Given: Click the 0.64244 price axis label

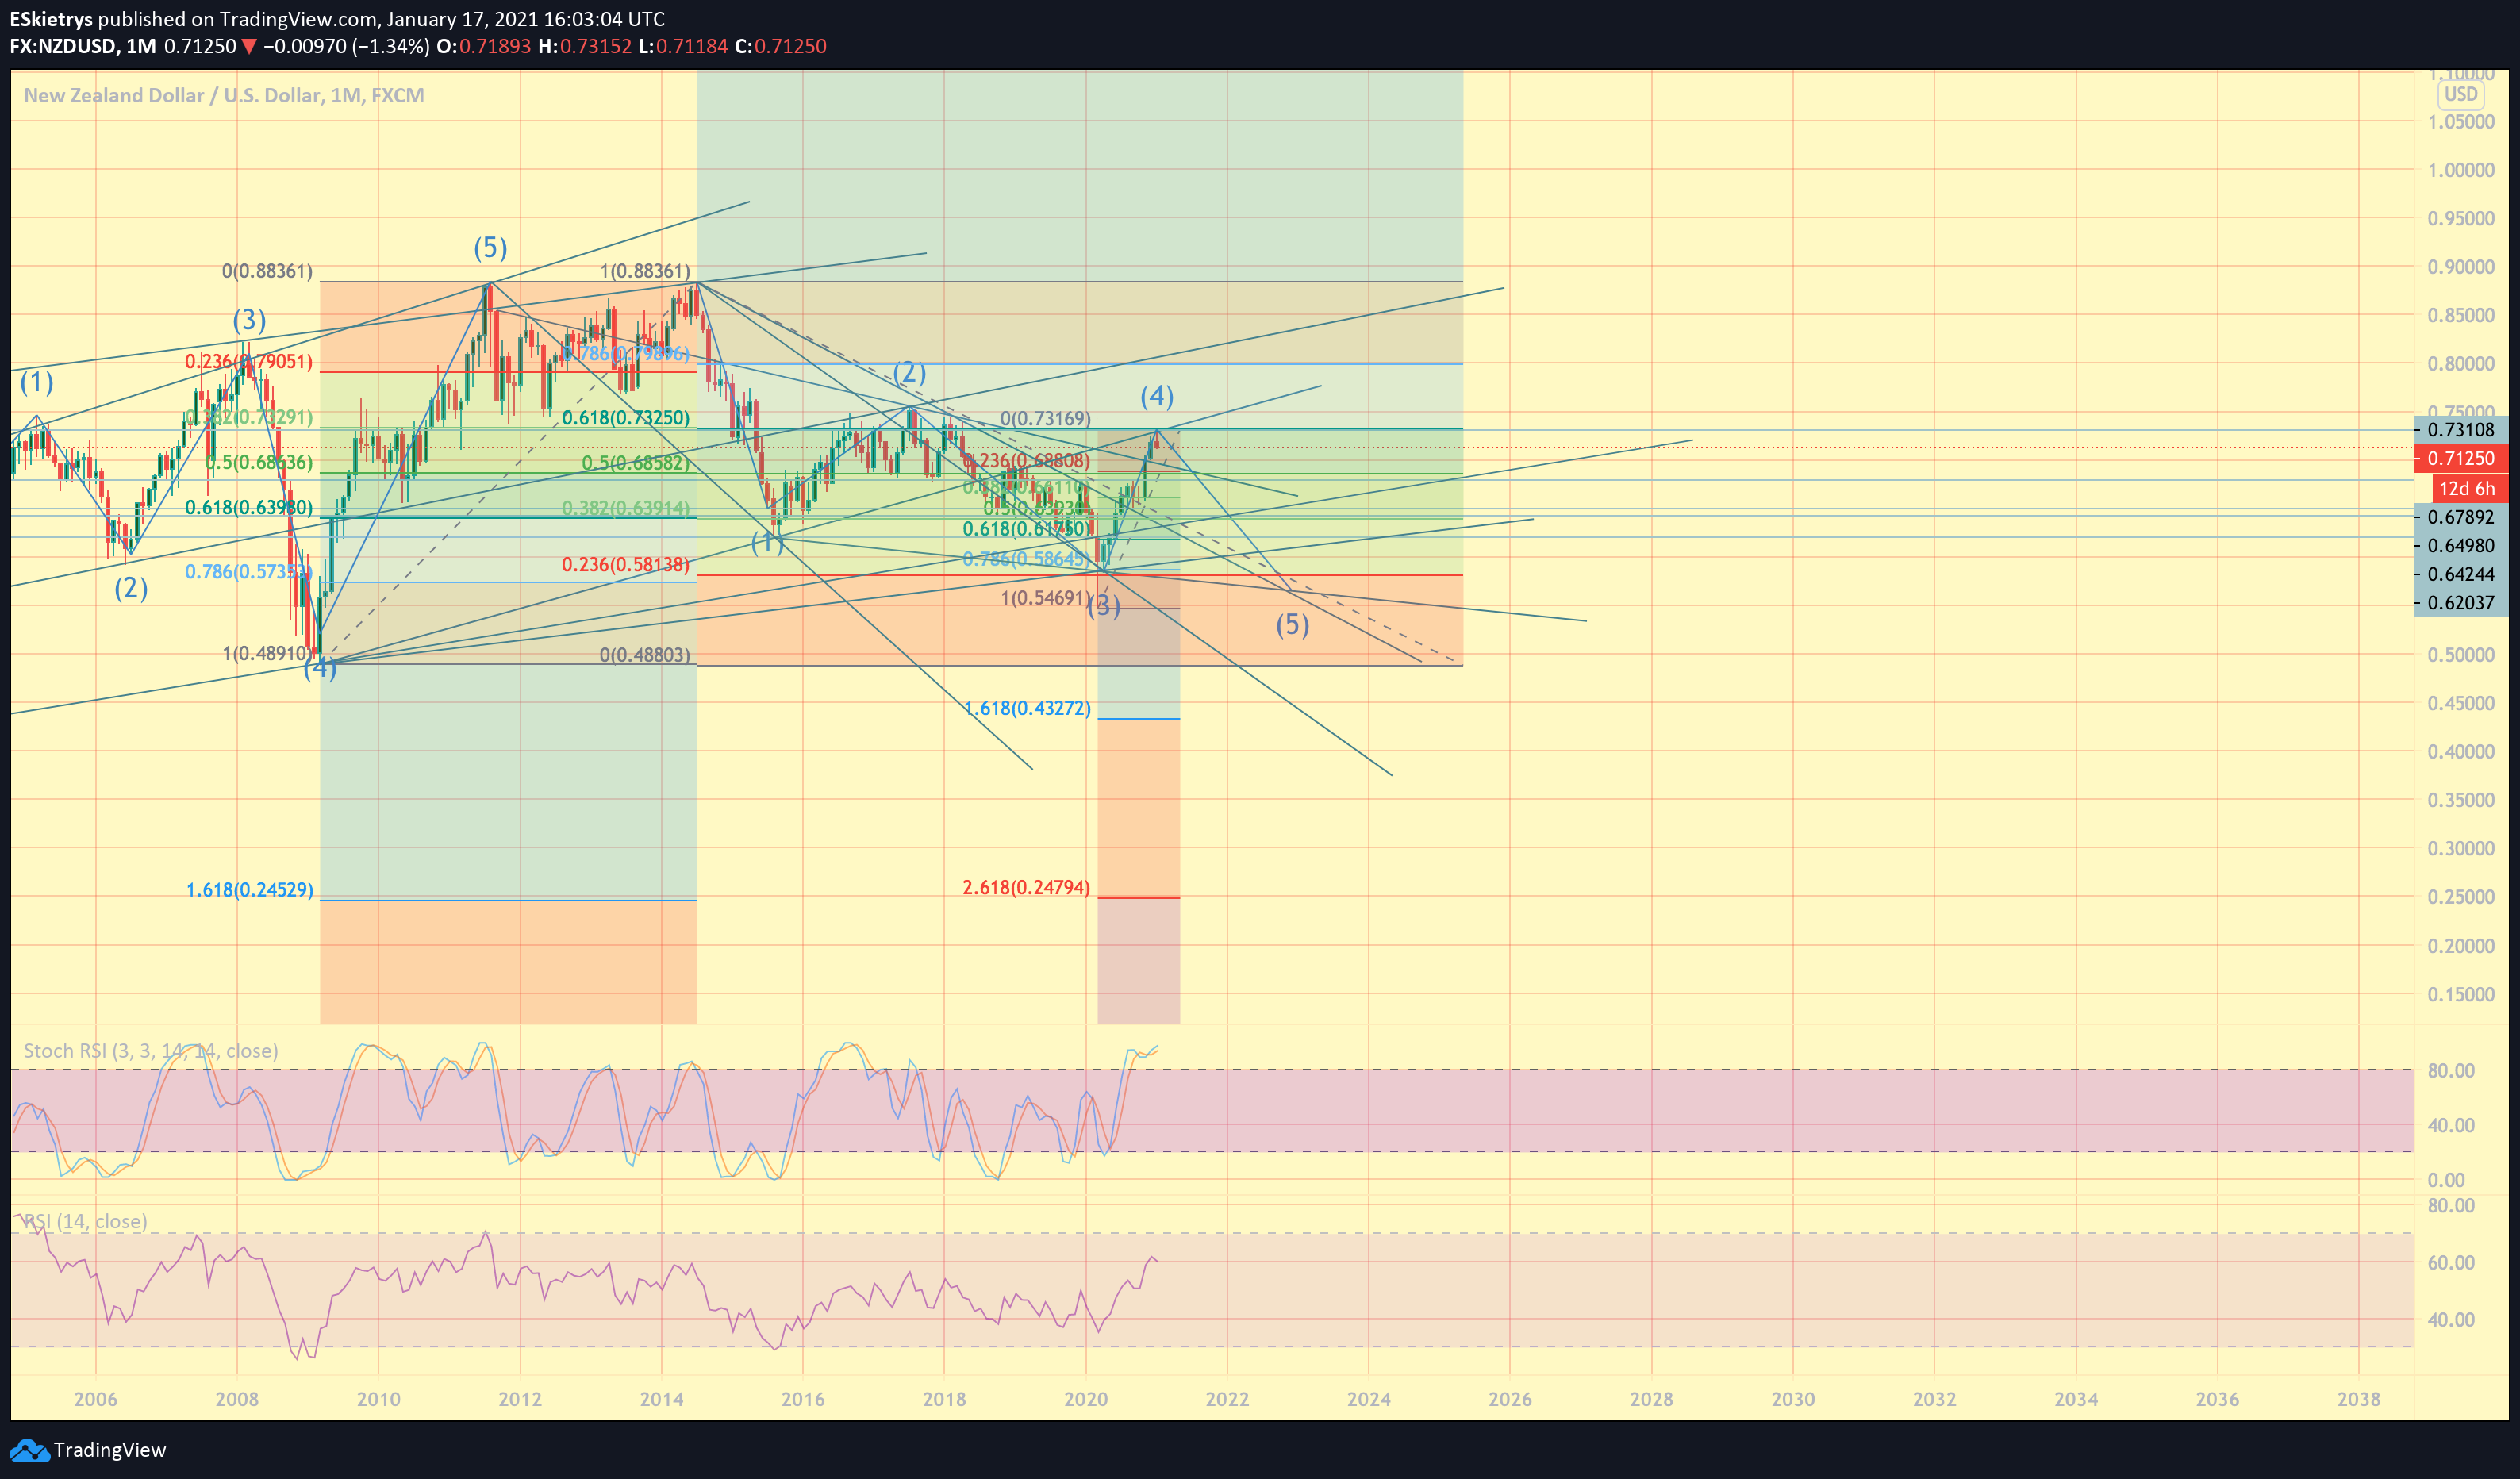Looking at the screenshot, I should click(x=2461, y=574).
